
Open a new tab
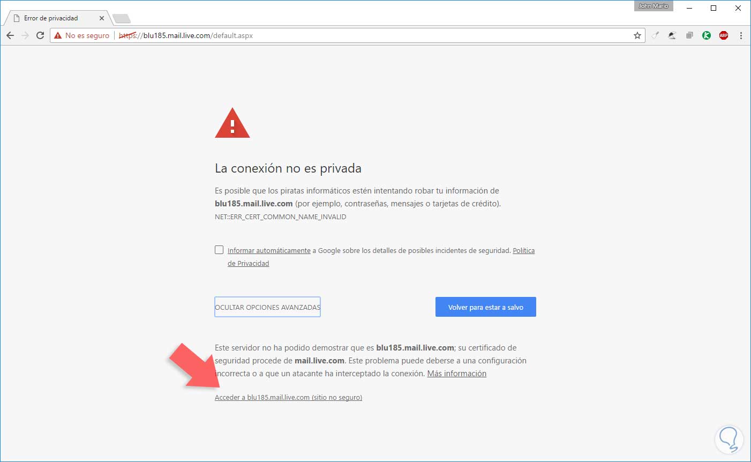pos(122,19)
